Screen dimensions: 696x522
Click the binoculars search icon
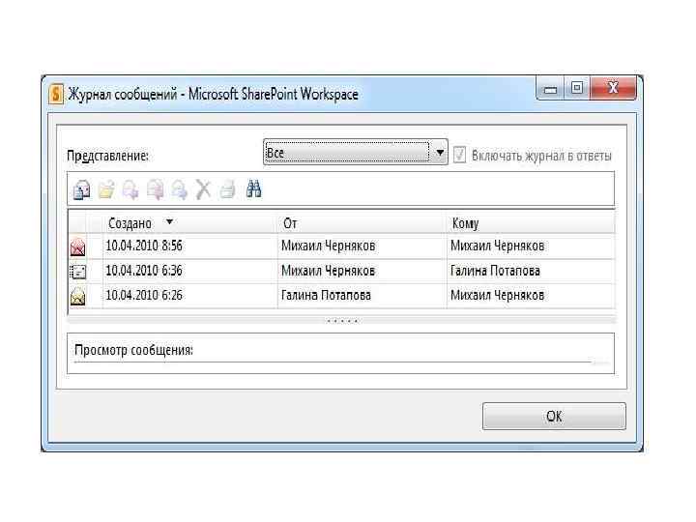pos(253,189)
